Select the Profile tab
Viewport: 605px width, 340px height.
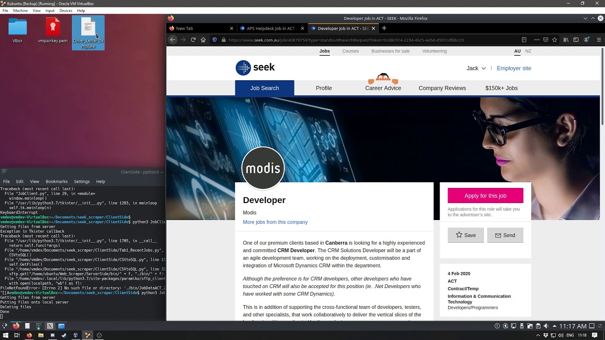point(324,88)
